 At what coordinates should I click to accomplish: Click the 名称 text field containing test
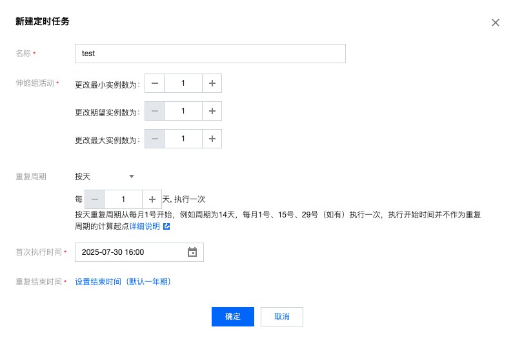tap(210, 54)
